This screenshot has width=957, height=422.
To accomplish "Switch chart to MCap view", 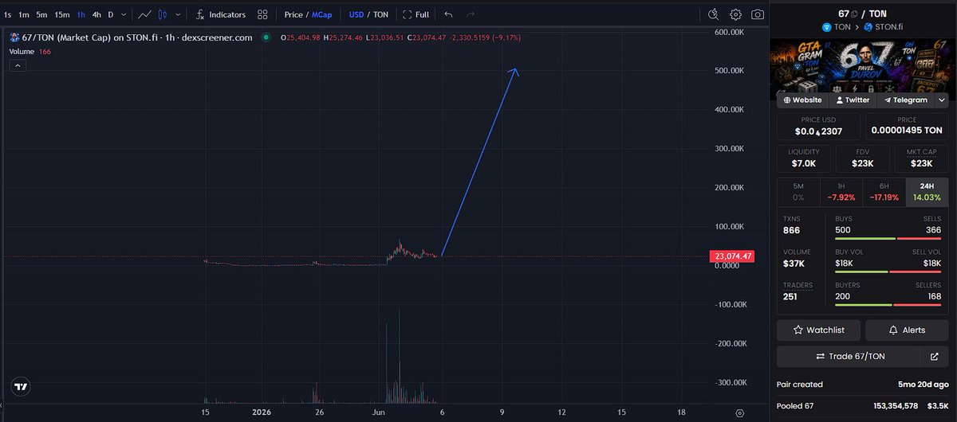I will [321, 14].
